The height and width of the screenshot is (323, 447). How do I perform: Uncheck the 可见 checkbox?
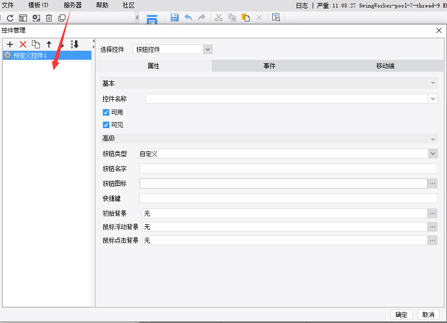click(106, 125)
